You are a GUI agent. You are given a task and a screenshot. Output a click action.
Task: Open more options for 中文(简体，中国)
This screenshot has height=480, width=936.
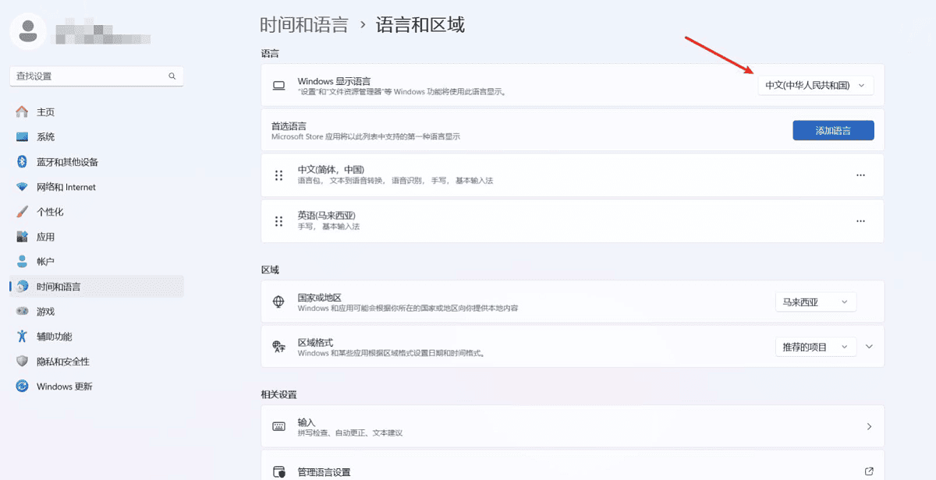(x=860, y=175)
